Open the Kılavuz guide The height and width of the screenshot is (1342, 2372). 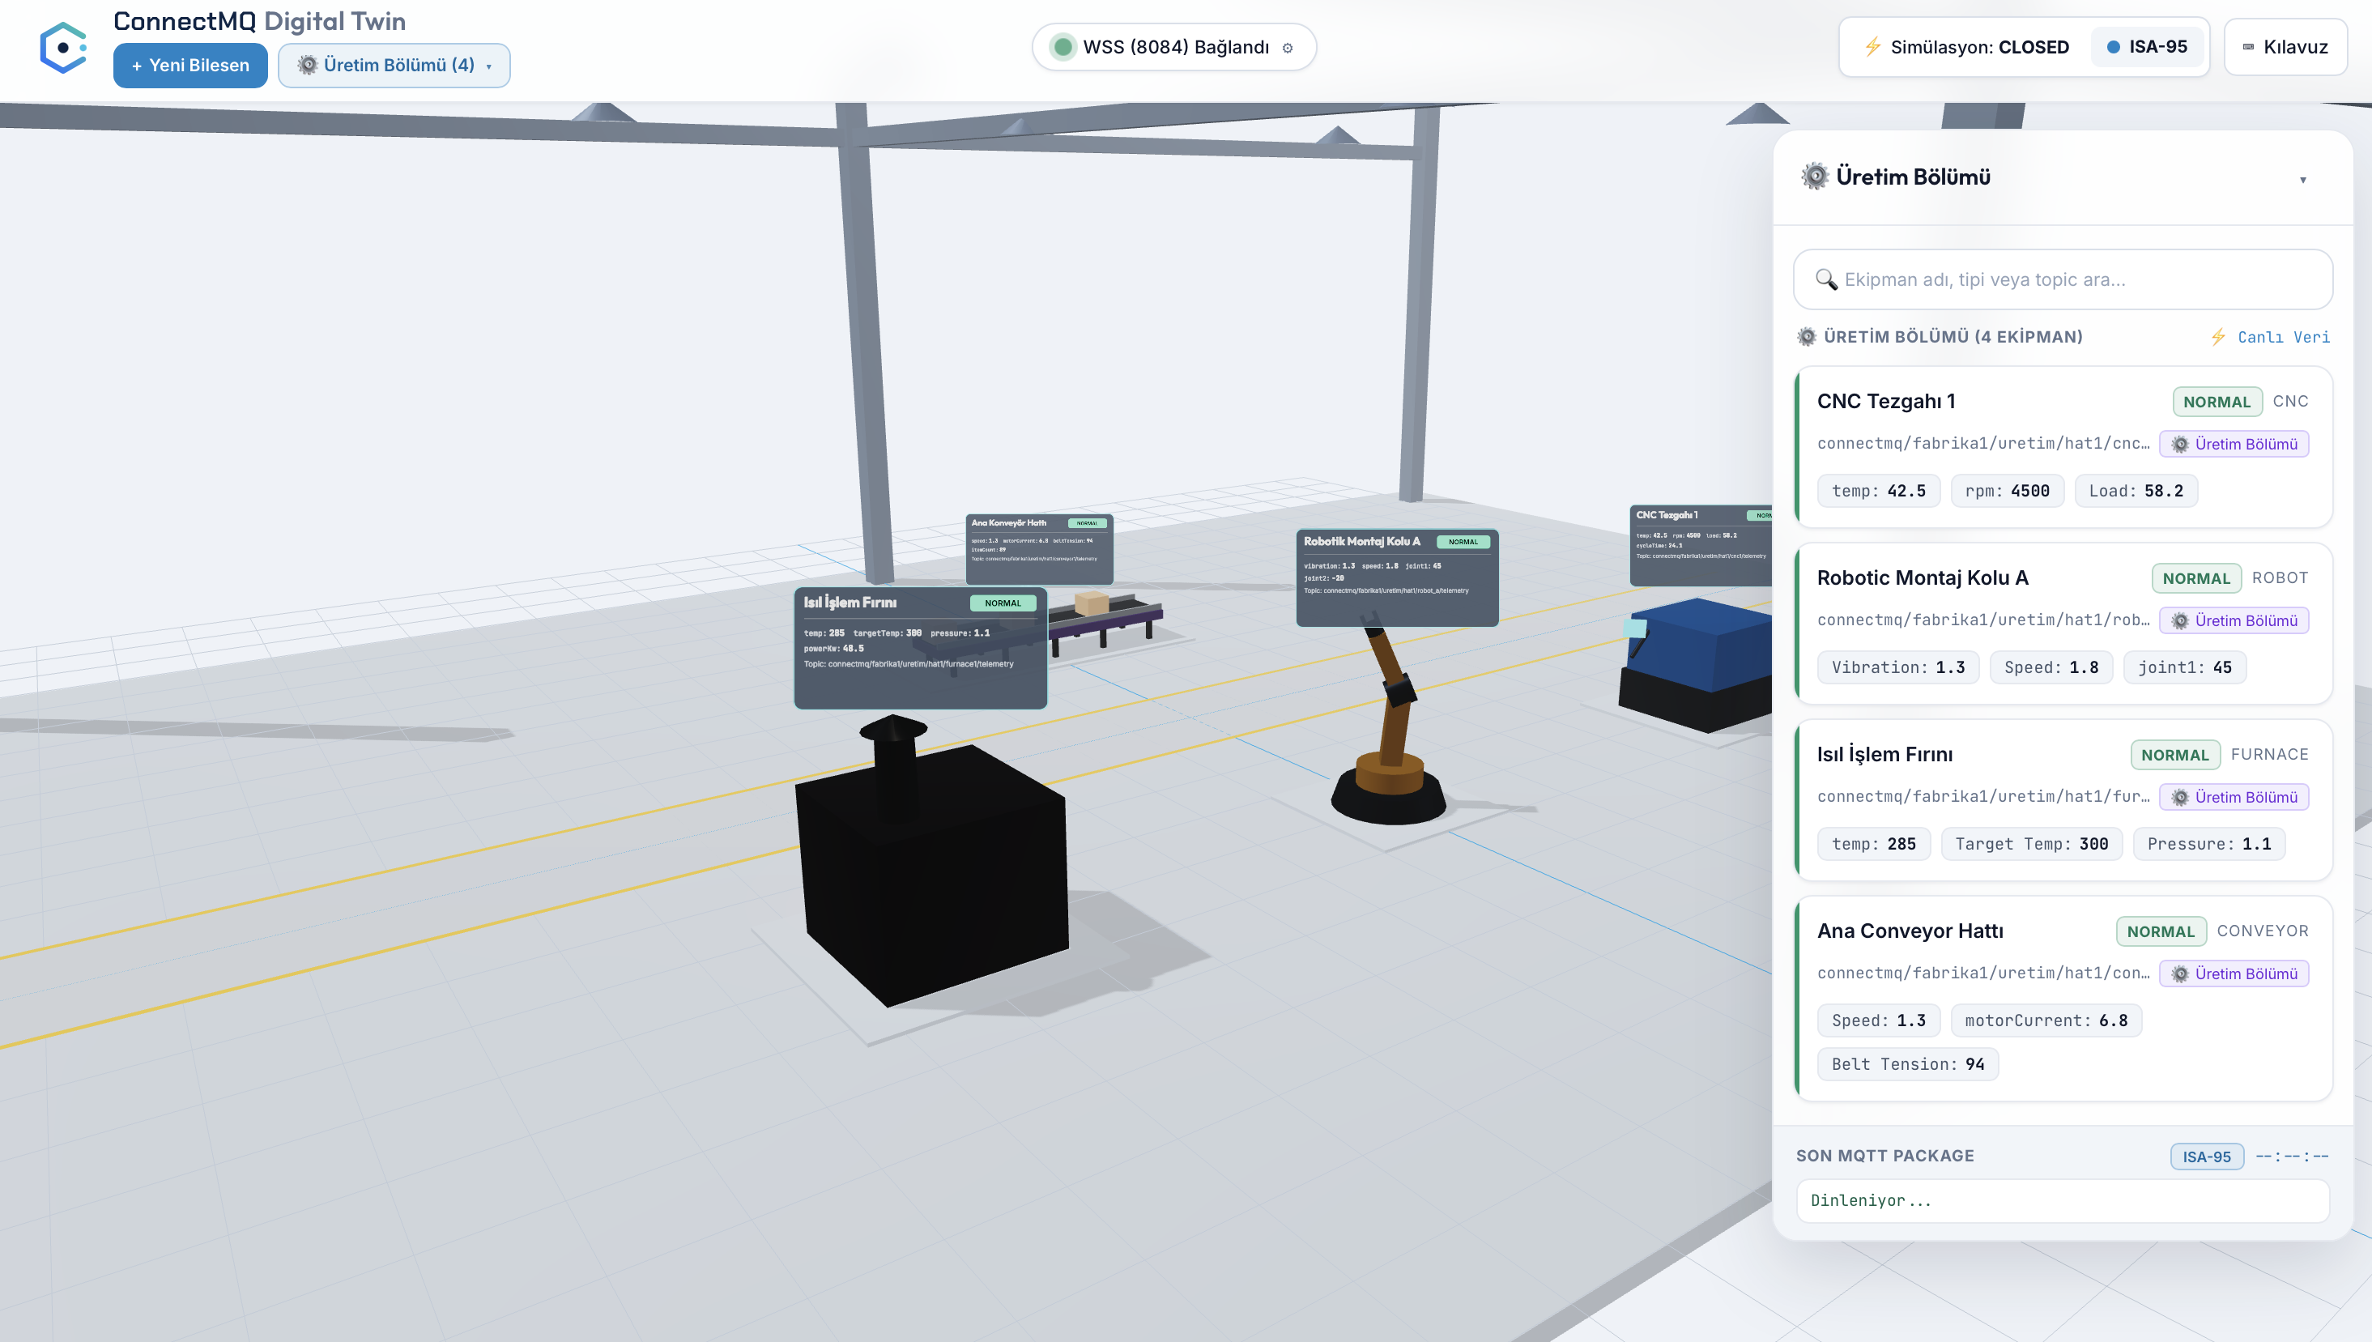click(x=2285, y=47)
